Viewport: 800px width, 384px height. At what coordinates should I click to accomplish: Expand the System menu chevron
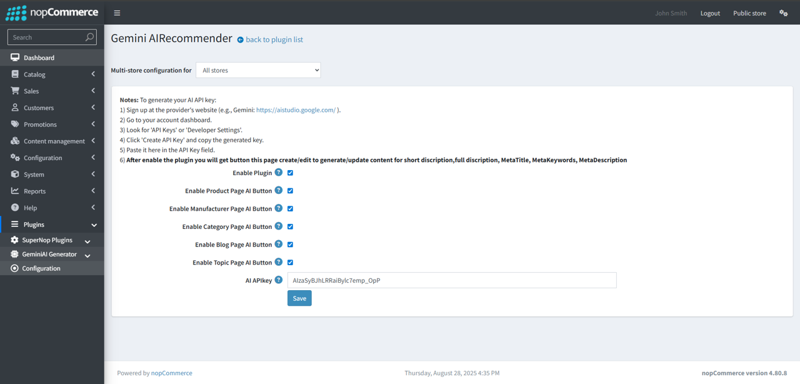[x=93, y=174]
